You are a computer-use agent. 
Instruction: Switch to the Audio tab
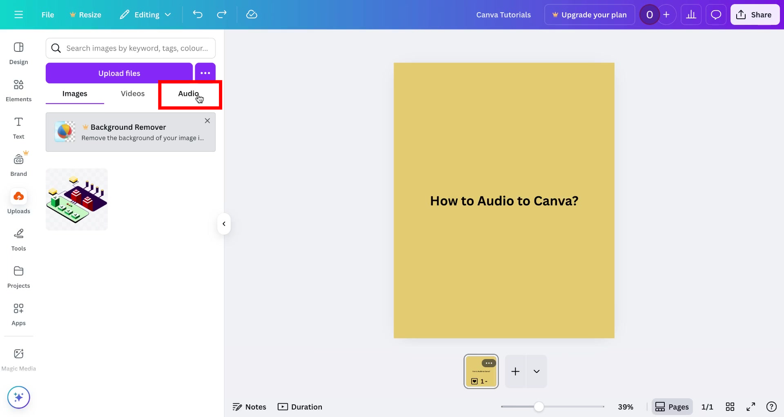coord(188,93)
